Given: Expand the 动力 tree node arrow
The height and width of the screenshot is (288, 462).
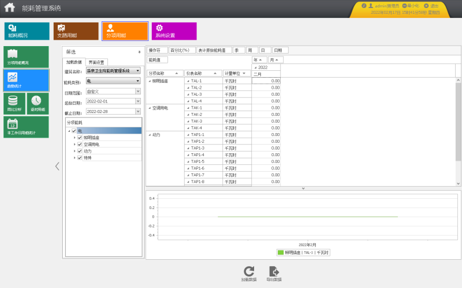Looking at the screenshot, I should click(x=74, y=151).
